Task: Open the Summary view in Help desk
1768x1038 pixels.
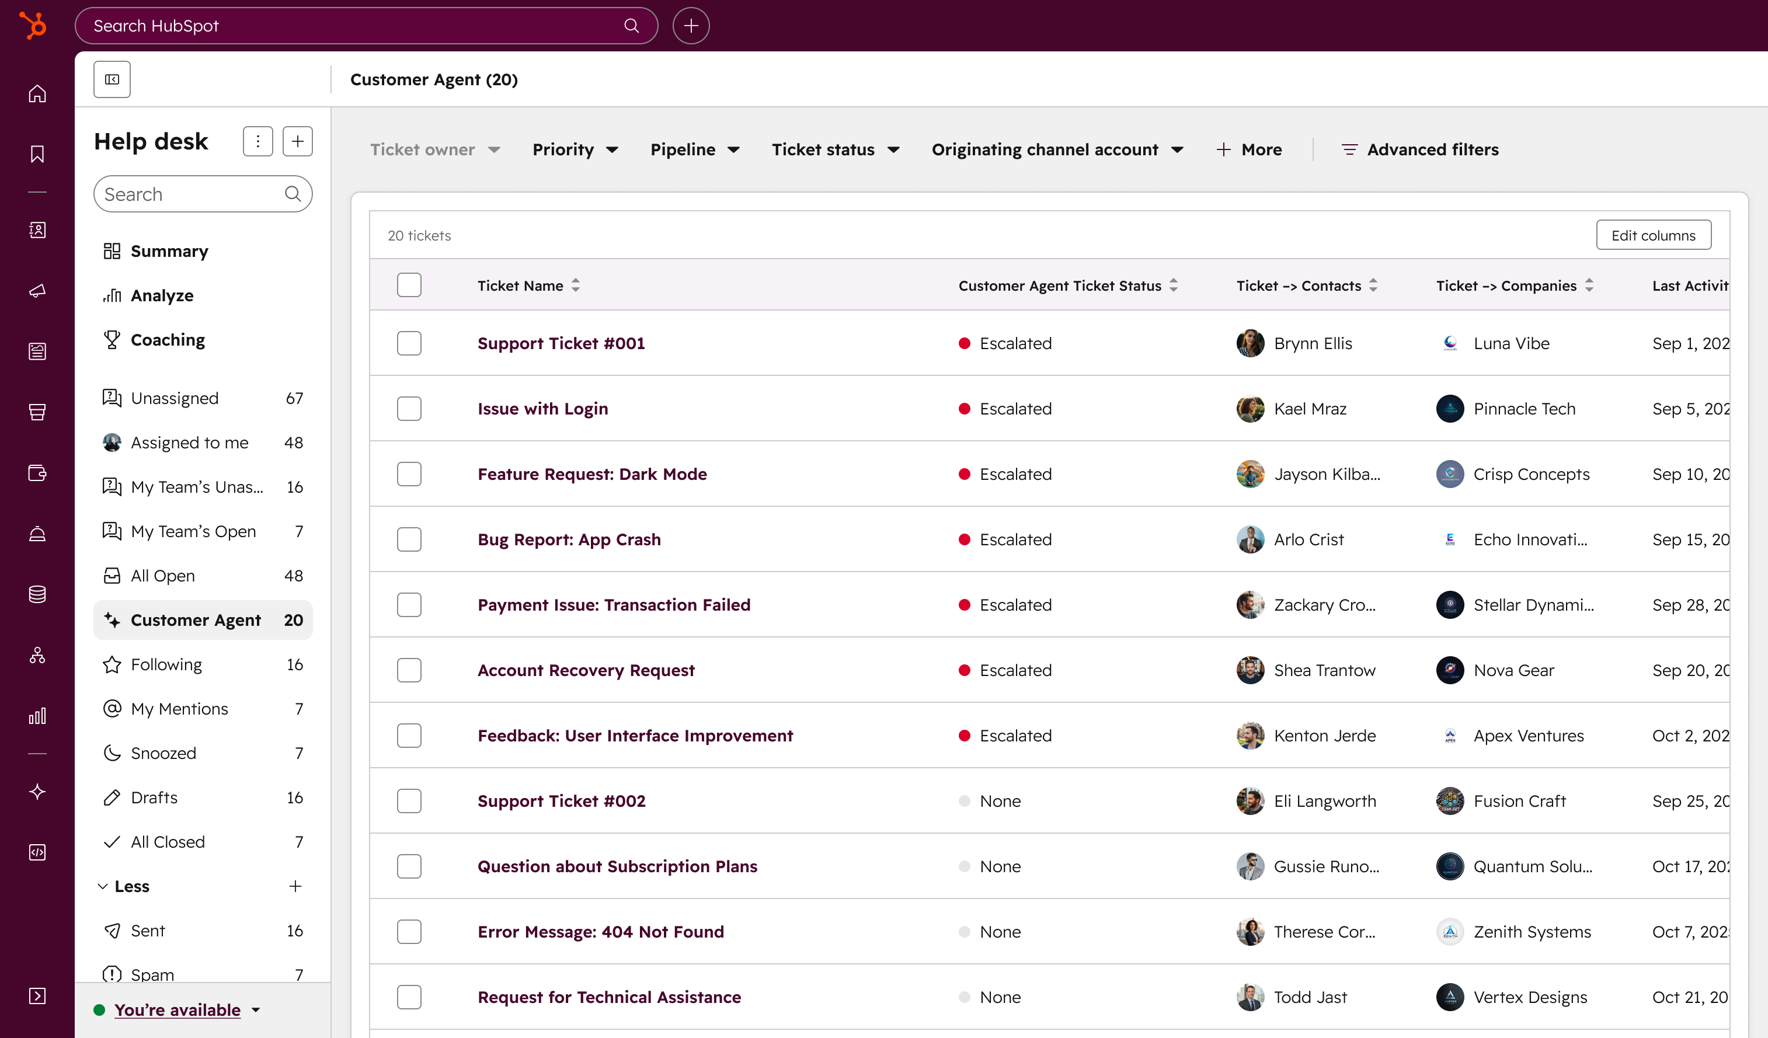Action: [169, 251]
